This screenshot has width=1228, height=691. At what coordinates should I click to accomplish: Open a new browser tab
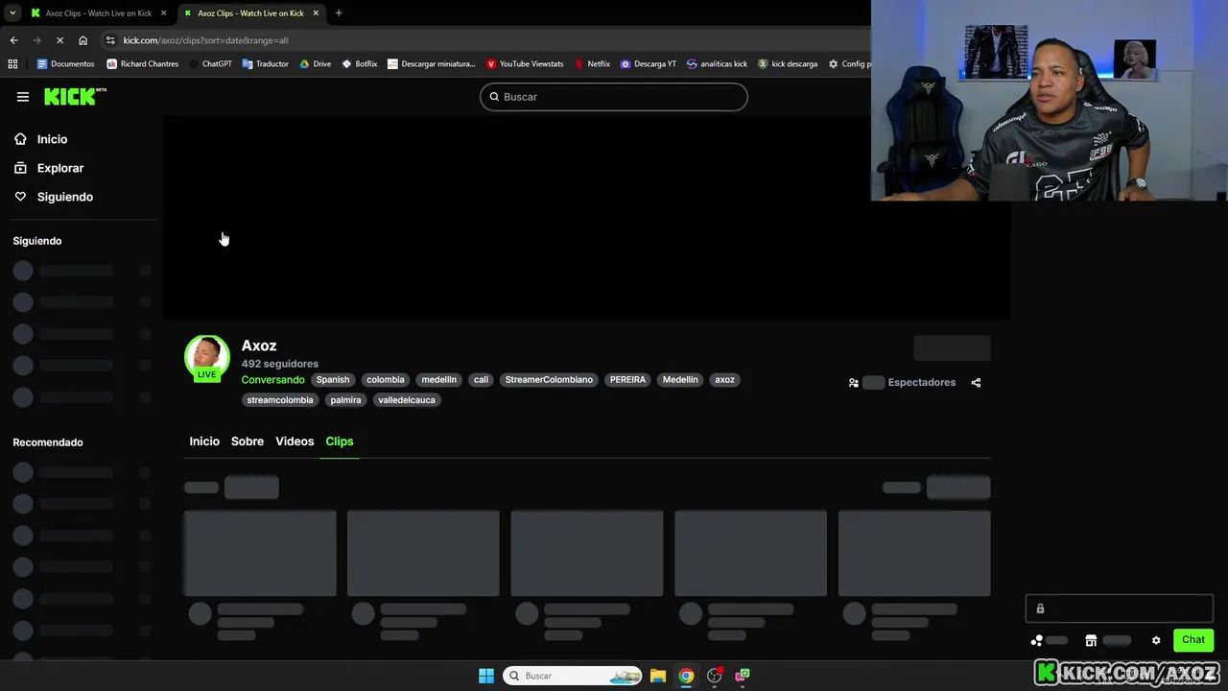[x=339, y=13]
